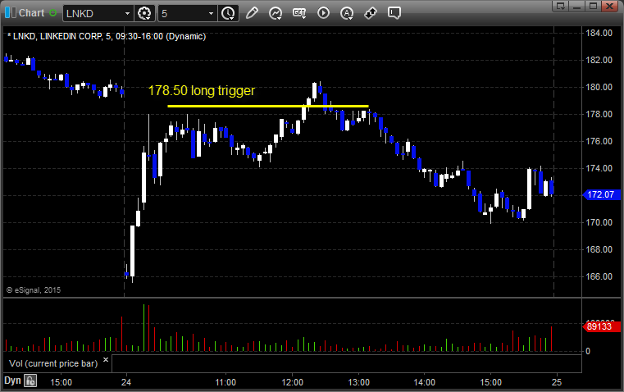Screen dimensions: 624x392
Task: Click the 166.00 price axis label
Action: point(599,276)
